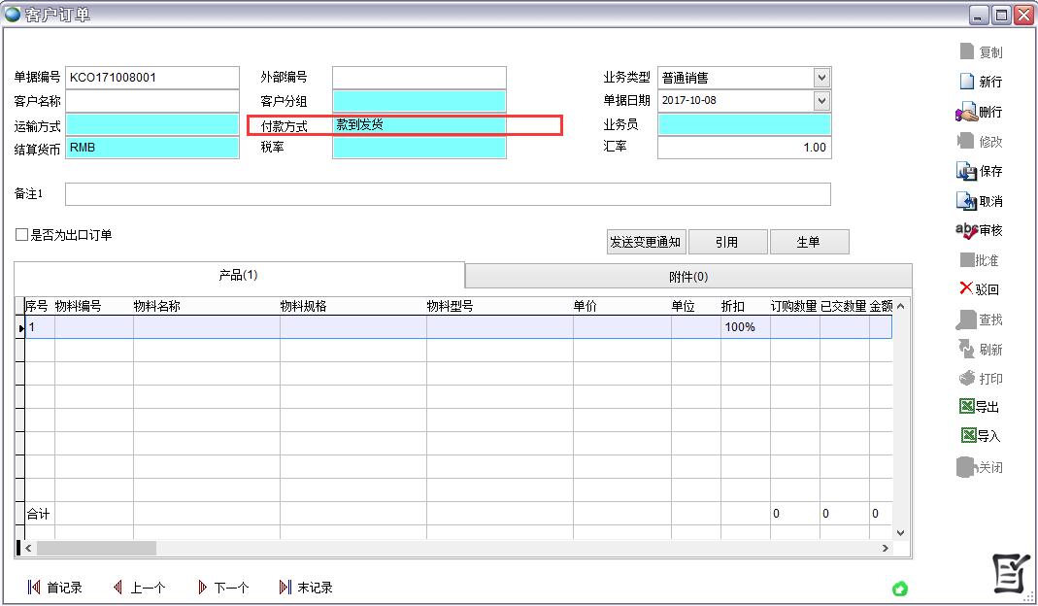Click the 生单 generate order button
This screenshot has height=606, width=1038.
(x=809, y=241)
